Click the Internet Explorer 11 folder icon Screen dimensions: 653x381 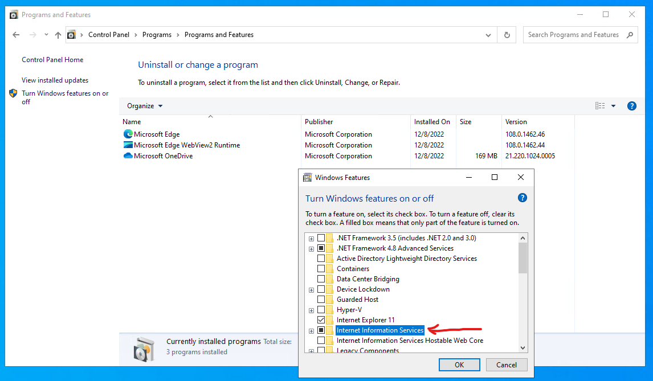tap(330, 320)
